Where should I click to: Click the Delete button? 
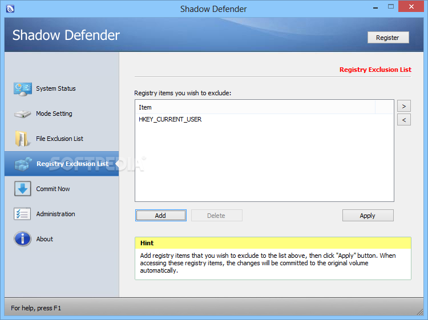point(217,216)
